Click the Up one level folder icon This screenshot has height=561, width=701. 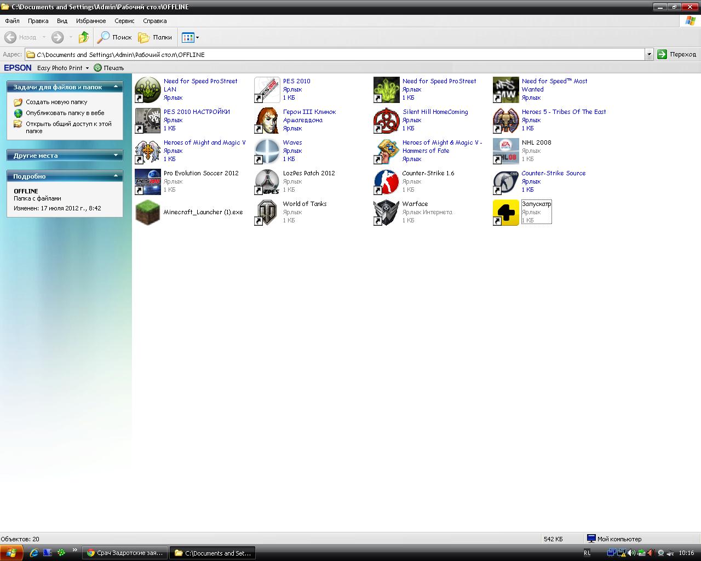click(x=83, y=37)
